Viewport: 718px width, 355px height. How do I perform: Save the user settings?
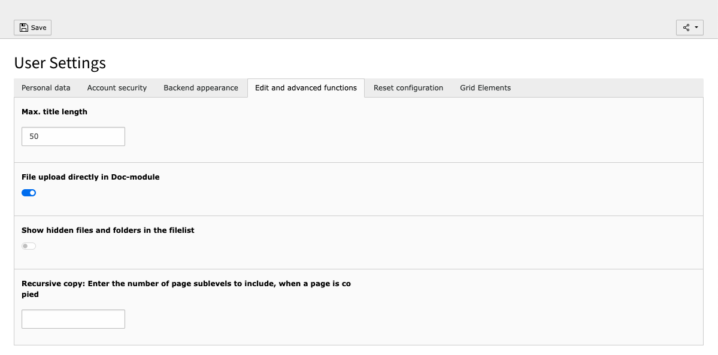pos(32,27)
